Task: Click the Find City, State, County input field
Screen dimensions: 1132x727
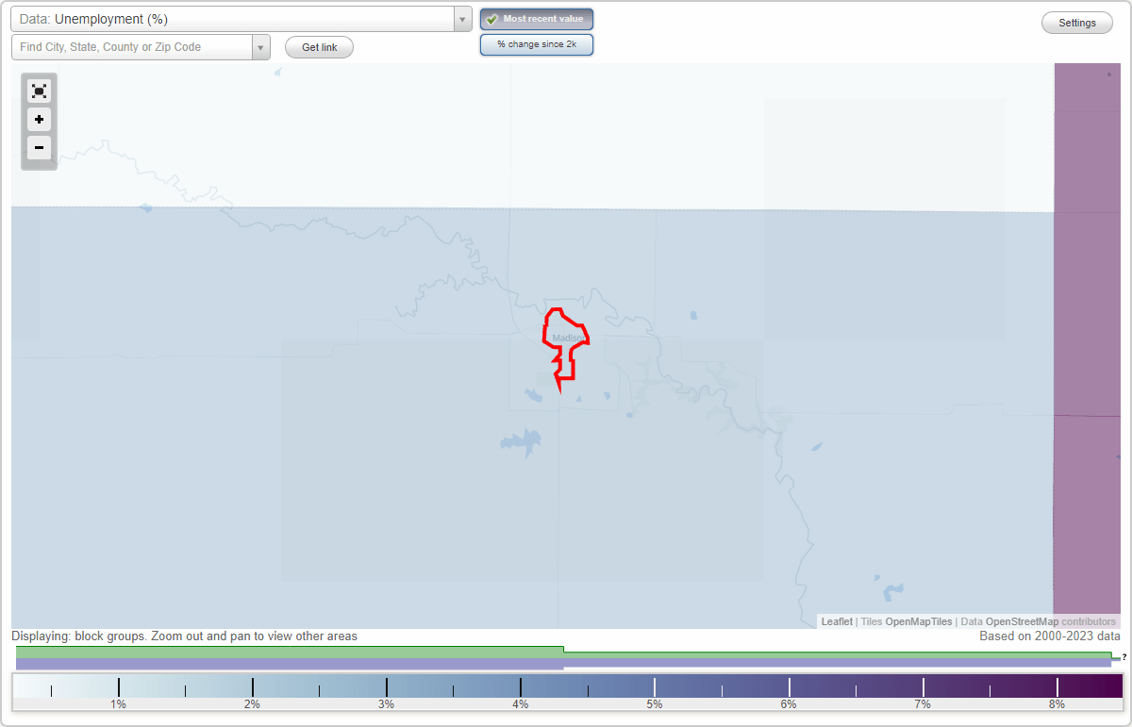Action: [x=132, y=47]
